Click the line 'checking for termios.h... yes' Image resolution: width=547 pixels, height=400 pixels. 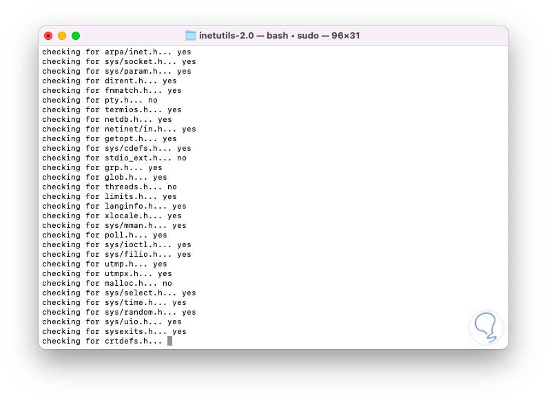click(112, 110)
